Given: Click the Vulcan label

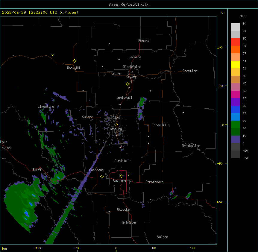Looking at the screenshot, I should 163,237.
